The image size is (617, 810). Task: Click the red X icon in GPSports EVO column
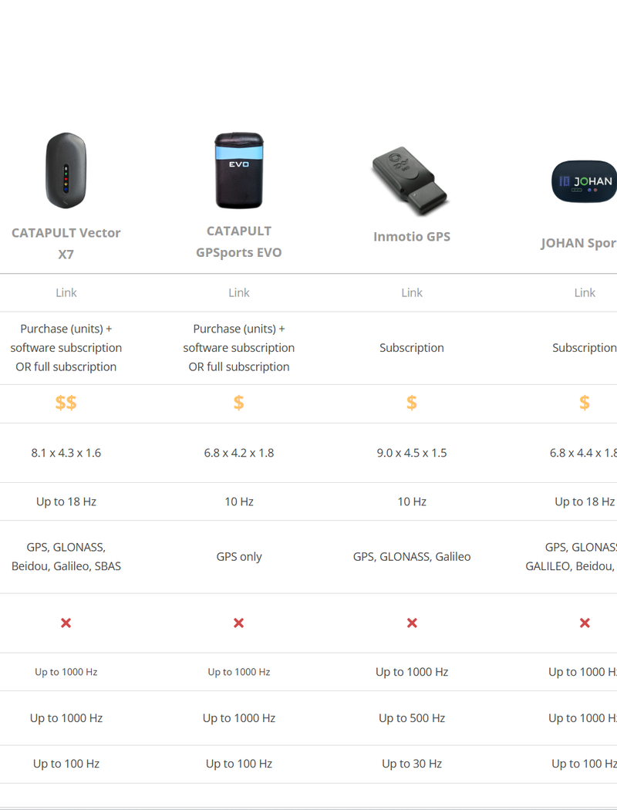point(239,623)
